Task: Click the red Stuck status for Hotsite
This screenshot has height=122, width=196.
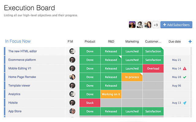Action: pos(90,103)
